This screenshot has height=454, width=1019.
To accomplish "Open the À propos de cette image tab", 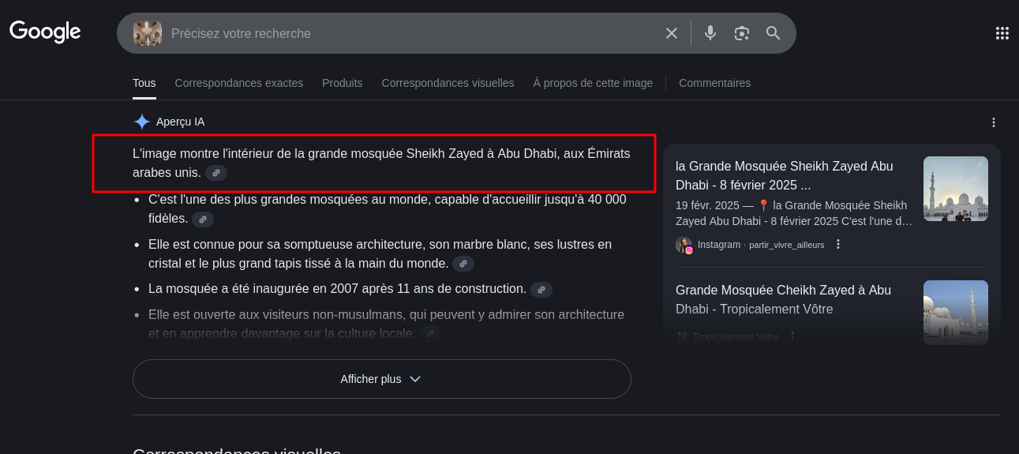I will (593, 83).
